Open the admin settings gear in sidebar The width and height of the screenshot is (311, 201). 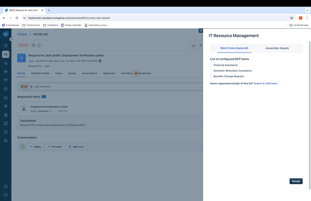coord(6,141)
